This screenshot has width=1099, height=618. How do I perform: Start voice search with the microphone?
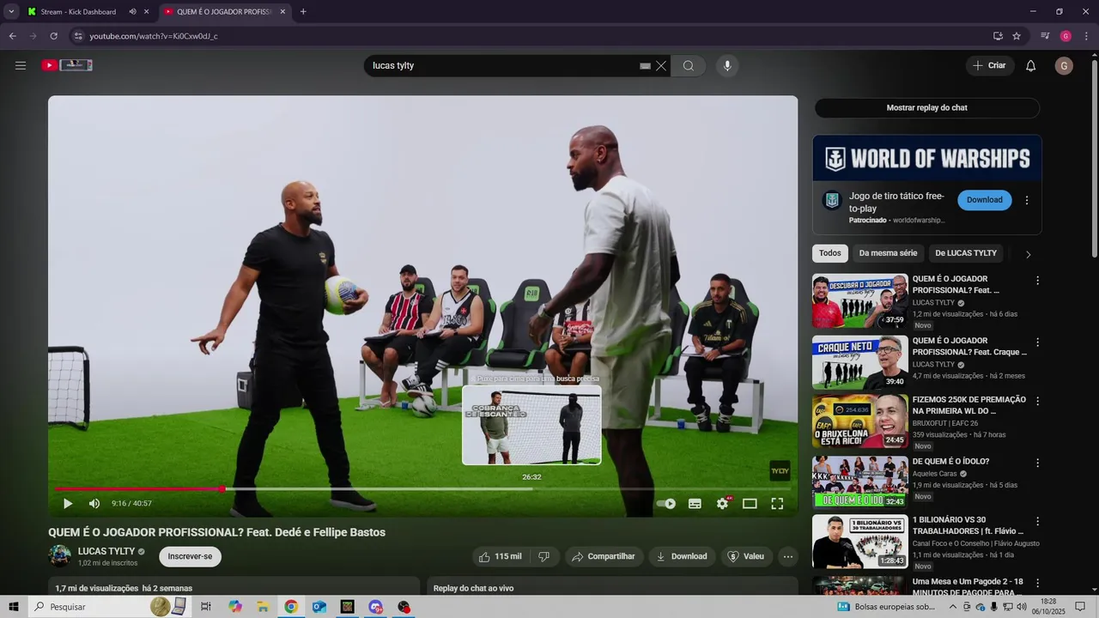click(x=727, y=66)
